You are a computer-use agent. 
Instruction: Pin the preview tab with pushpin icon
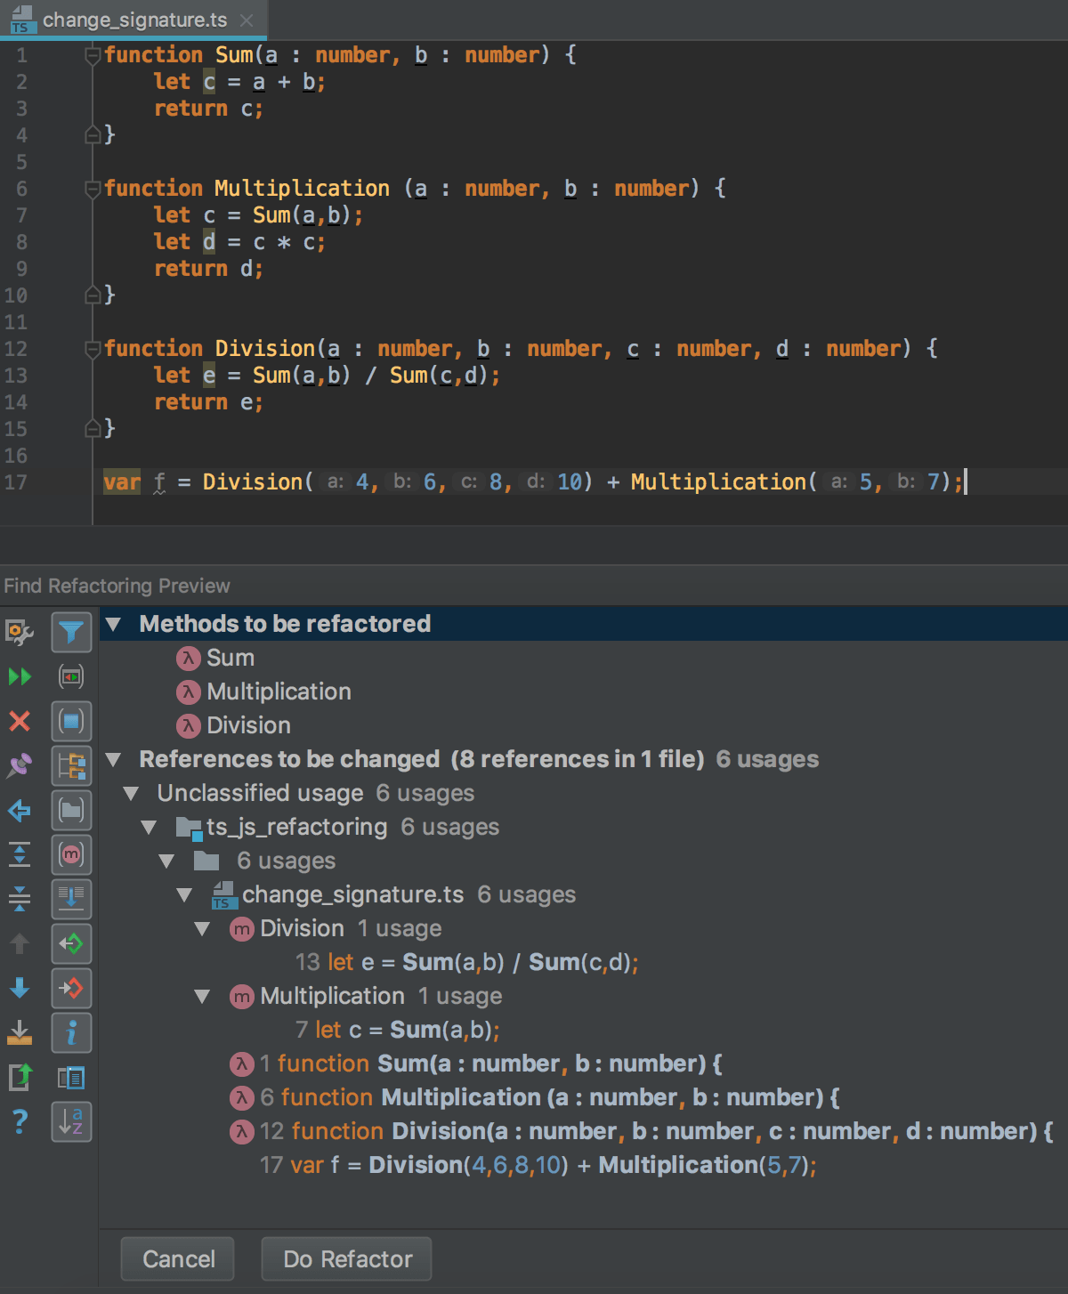pos(20,765)
